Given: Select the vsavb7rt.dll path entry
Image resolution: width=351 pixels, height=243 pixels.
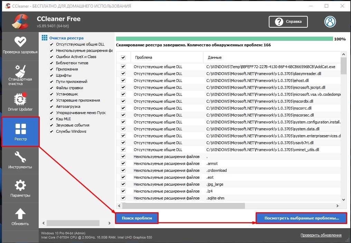Looking at the screenshot, I should (260, 143).
